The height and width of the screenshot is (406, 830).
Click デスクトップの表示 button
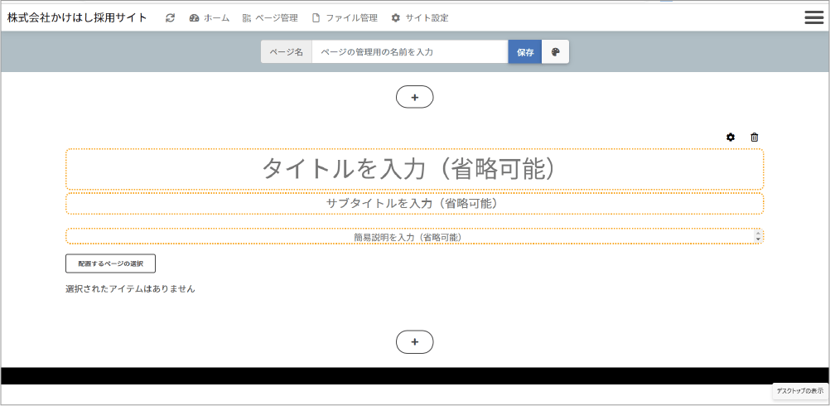pos(800,391)
